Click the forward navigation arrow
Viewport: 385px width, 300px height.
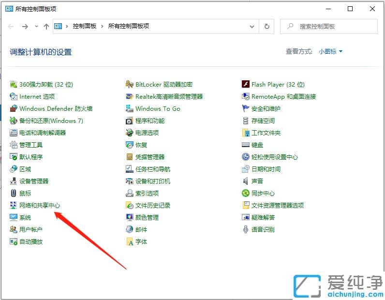25,27
